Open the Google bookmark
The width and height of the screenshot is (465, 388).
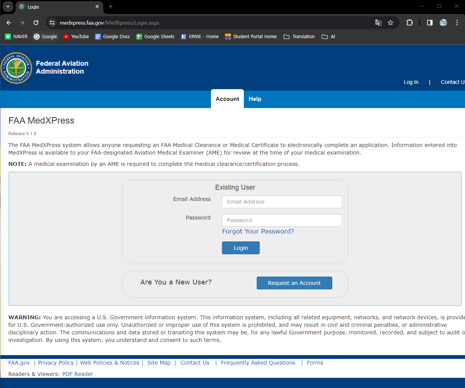point(45,37)
